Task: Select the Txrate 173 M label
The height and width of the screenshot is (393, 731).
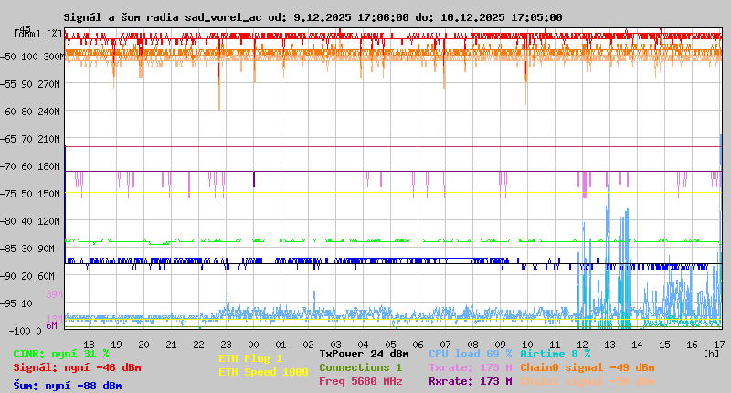Action: [x=470, y=367]
